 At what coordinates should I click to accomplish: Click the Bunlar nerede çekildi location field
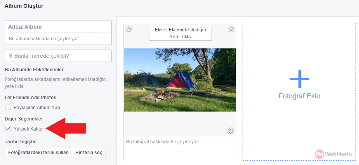[x=58, y=56]
